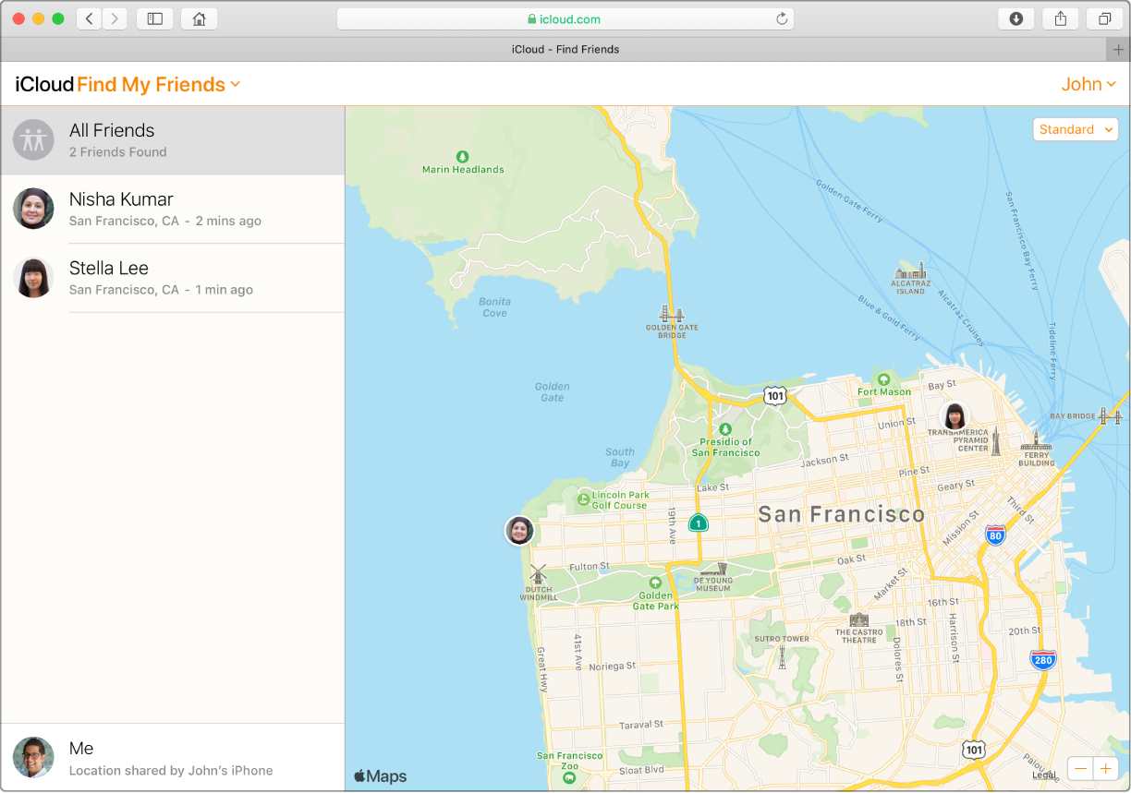Zoom in the map with plus button
Viewport: 1131px width, 793px height.
[1106, 769]
